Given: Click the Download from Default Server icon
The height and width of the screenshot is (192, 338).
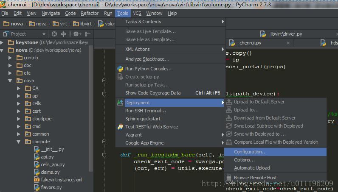Looking at the screenshot, I should (229, 118).
